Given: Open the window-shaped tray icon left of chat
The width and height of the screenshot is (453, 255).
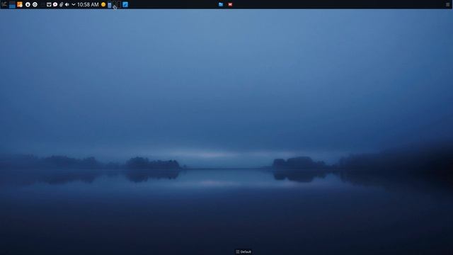Looking at the screenshot, I should click(49, 4).
